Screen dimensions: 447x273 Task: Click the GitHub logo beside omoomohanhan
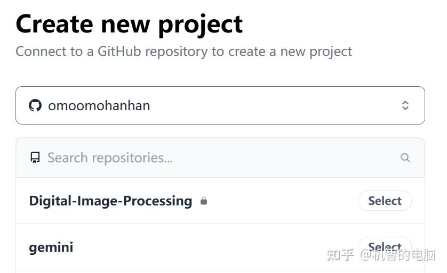pos(35,105)
